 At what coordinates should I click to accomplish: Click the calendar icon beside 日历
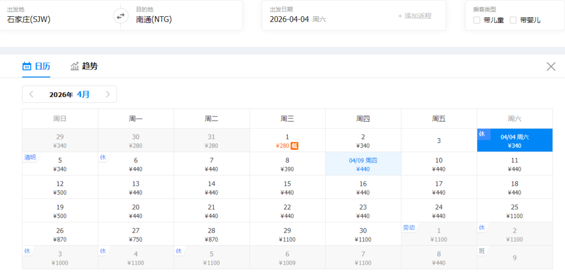pyautogui.click(x=27, y=66)
